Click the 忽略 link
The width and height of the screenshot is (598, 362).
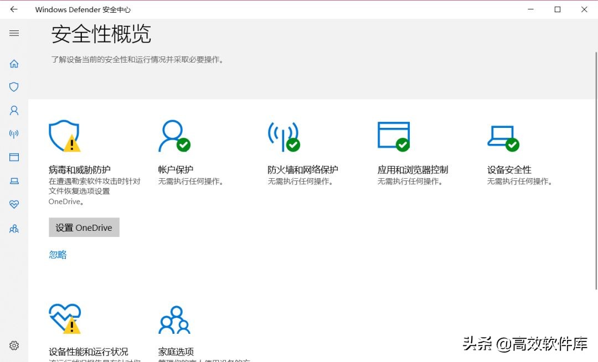(x=57, y=254)
